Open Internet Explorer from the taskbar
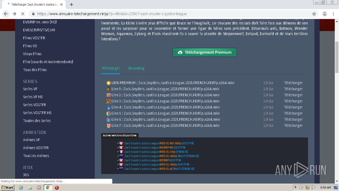 click(21, 188)
